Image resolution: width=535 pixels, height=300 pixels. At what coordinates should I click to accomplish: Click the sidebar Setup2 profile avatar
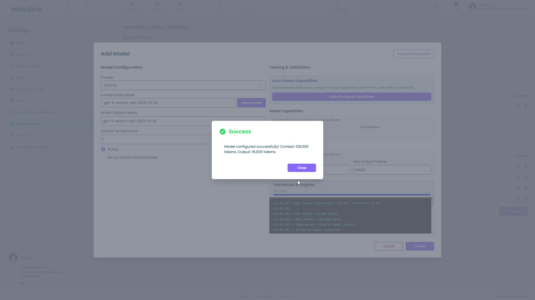[13, 258]
